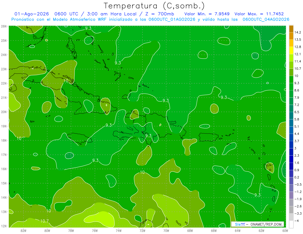
Task: Click the '14.2' colorbar label
Action: click(298, 32)
